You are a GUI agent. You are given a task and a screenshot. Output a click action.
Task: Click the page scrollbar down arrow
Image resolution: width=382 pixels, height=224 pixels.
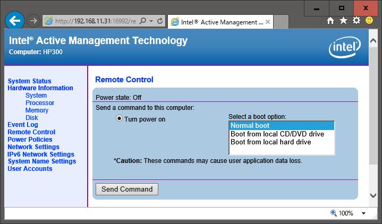[373, 195]
